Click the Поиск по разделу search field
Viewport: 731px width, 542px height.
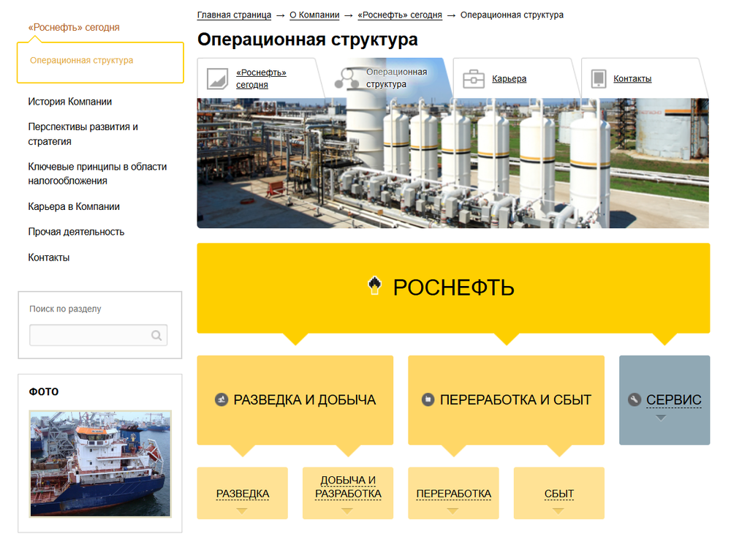click(x=99, y=336)
